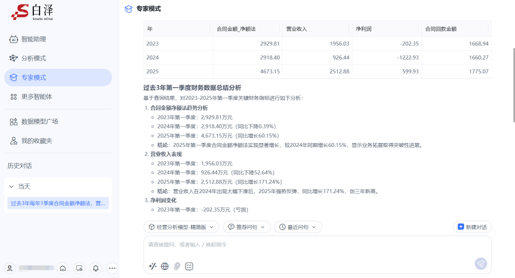Open the notifications bell at bottom left
515x278 pixels.
pos(95,268)
